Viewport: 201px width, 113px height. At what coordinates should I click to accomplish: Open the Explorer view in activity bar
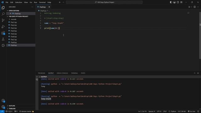(3, 8)
